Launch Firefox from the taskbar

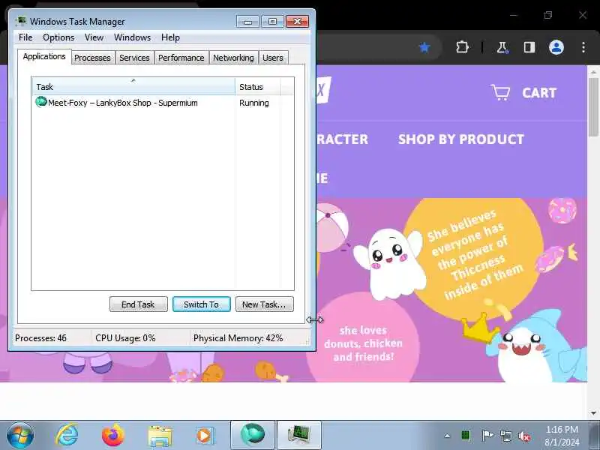point(113,436)
